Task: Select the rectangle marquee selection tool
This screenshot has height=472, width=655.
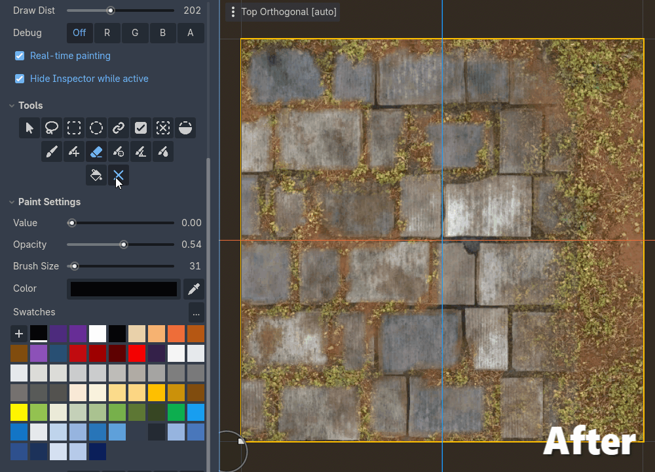Action: click(x=74, y=128)
